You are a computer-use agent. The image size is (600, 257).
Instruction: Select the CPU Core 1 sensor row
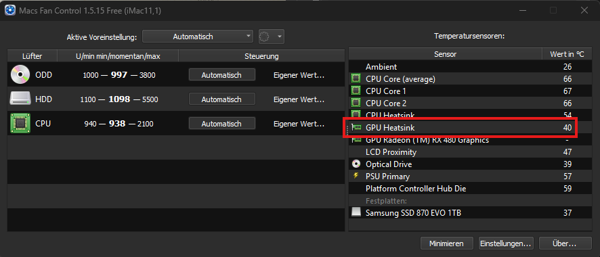tap(470, 91)
